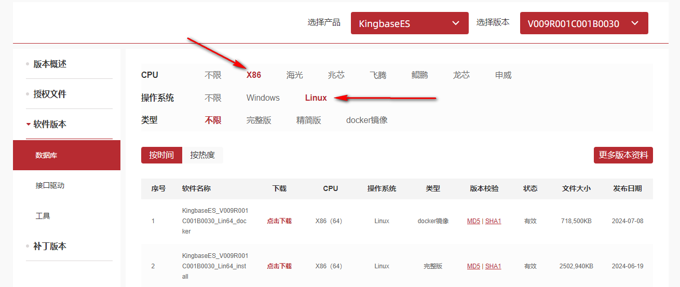Click 点击下载 for the docker package

coord(279,221)
